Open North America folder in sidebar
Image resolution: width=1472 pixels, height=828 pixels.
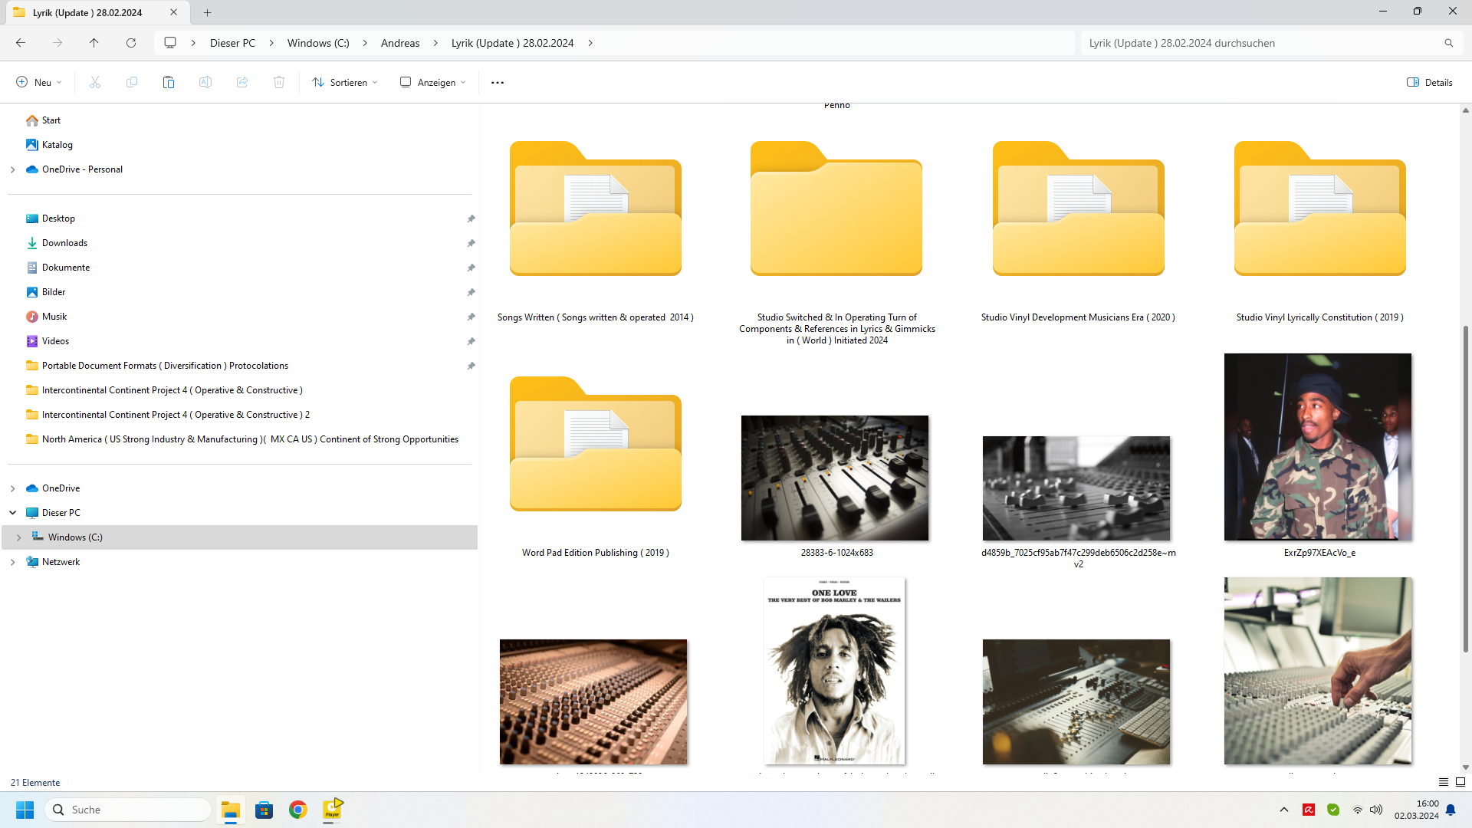point(250,439)
